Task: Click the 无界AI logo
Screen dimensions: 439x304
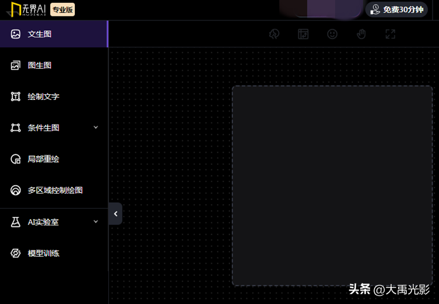Action: [27, 9]
